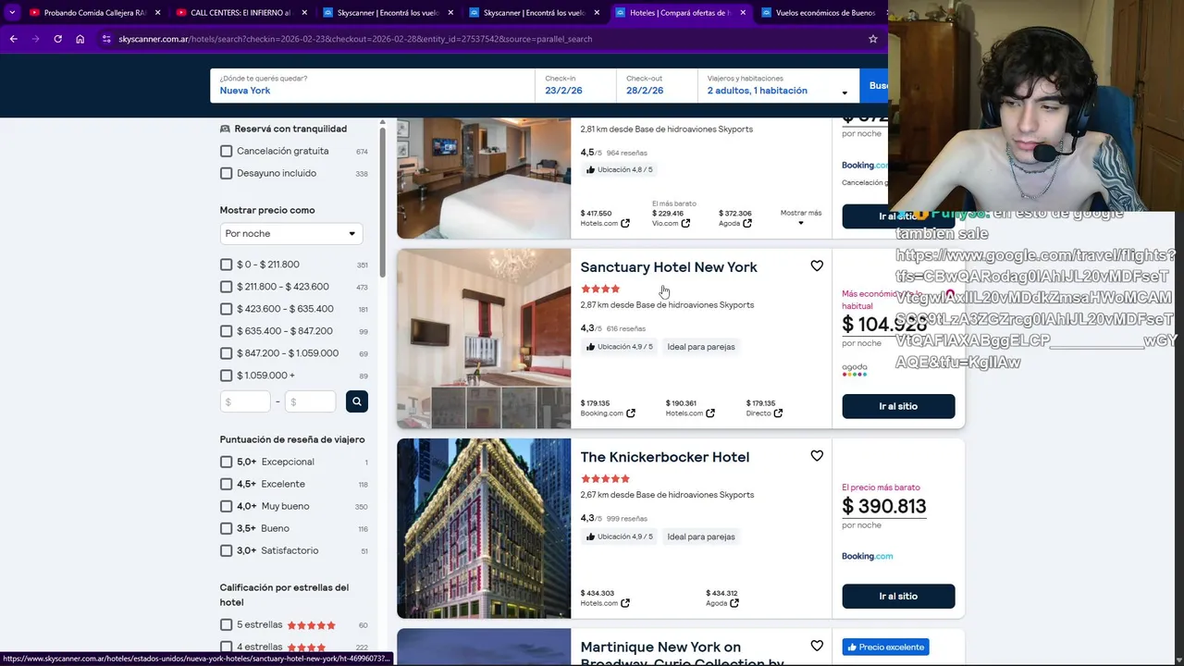Go back with browser back arrow
Screen dimensions: 1184x666
(13, 39)
